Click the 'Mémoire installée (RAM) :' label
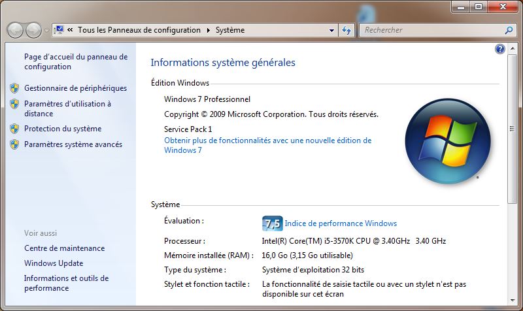 point(209,255)
